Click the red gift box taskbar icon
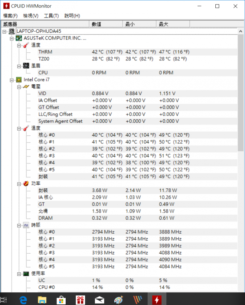The image size is (245, 305). click(x=80, y=300)
